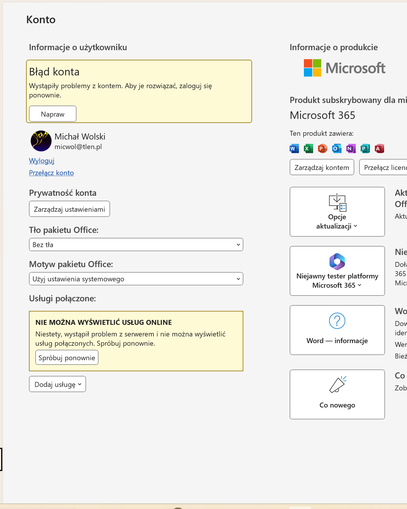This screenshot has width=407, height=509.
Task: Click the question mark info icon
Action: (337, 321)
